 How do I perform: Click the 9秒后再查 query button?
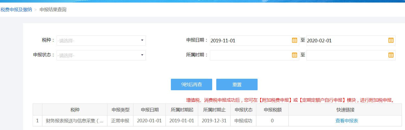[x=192, y=84]
